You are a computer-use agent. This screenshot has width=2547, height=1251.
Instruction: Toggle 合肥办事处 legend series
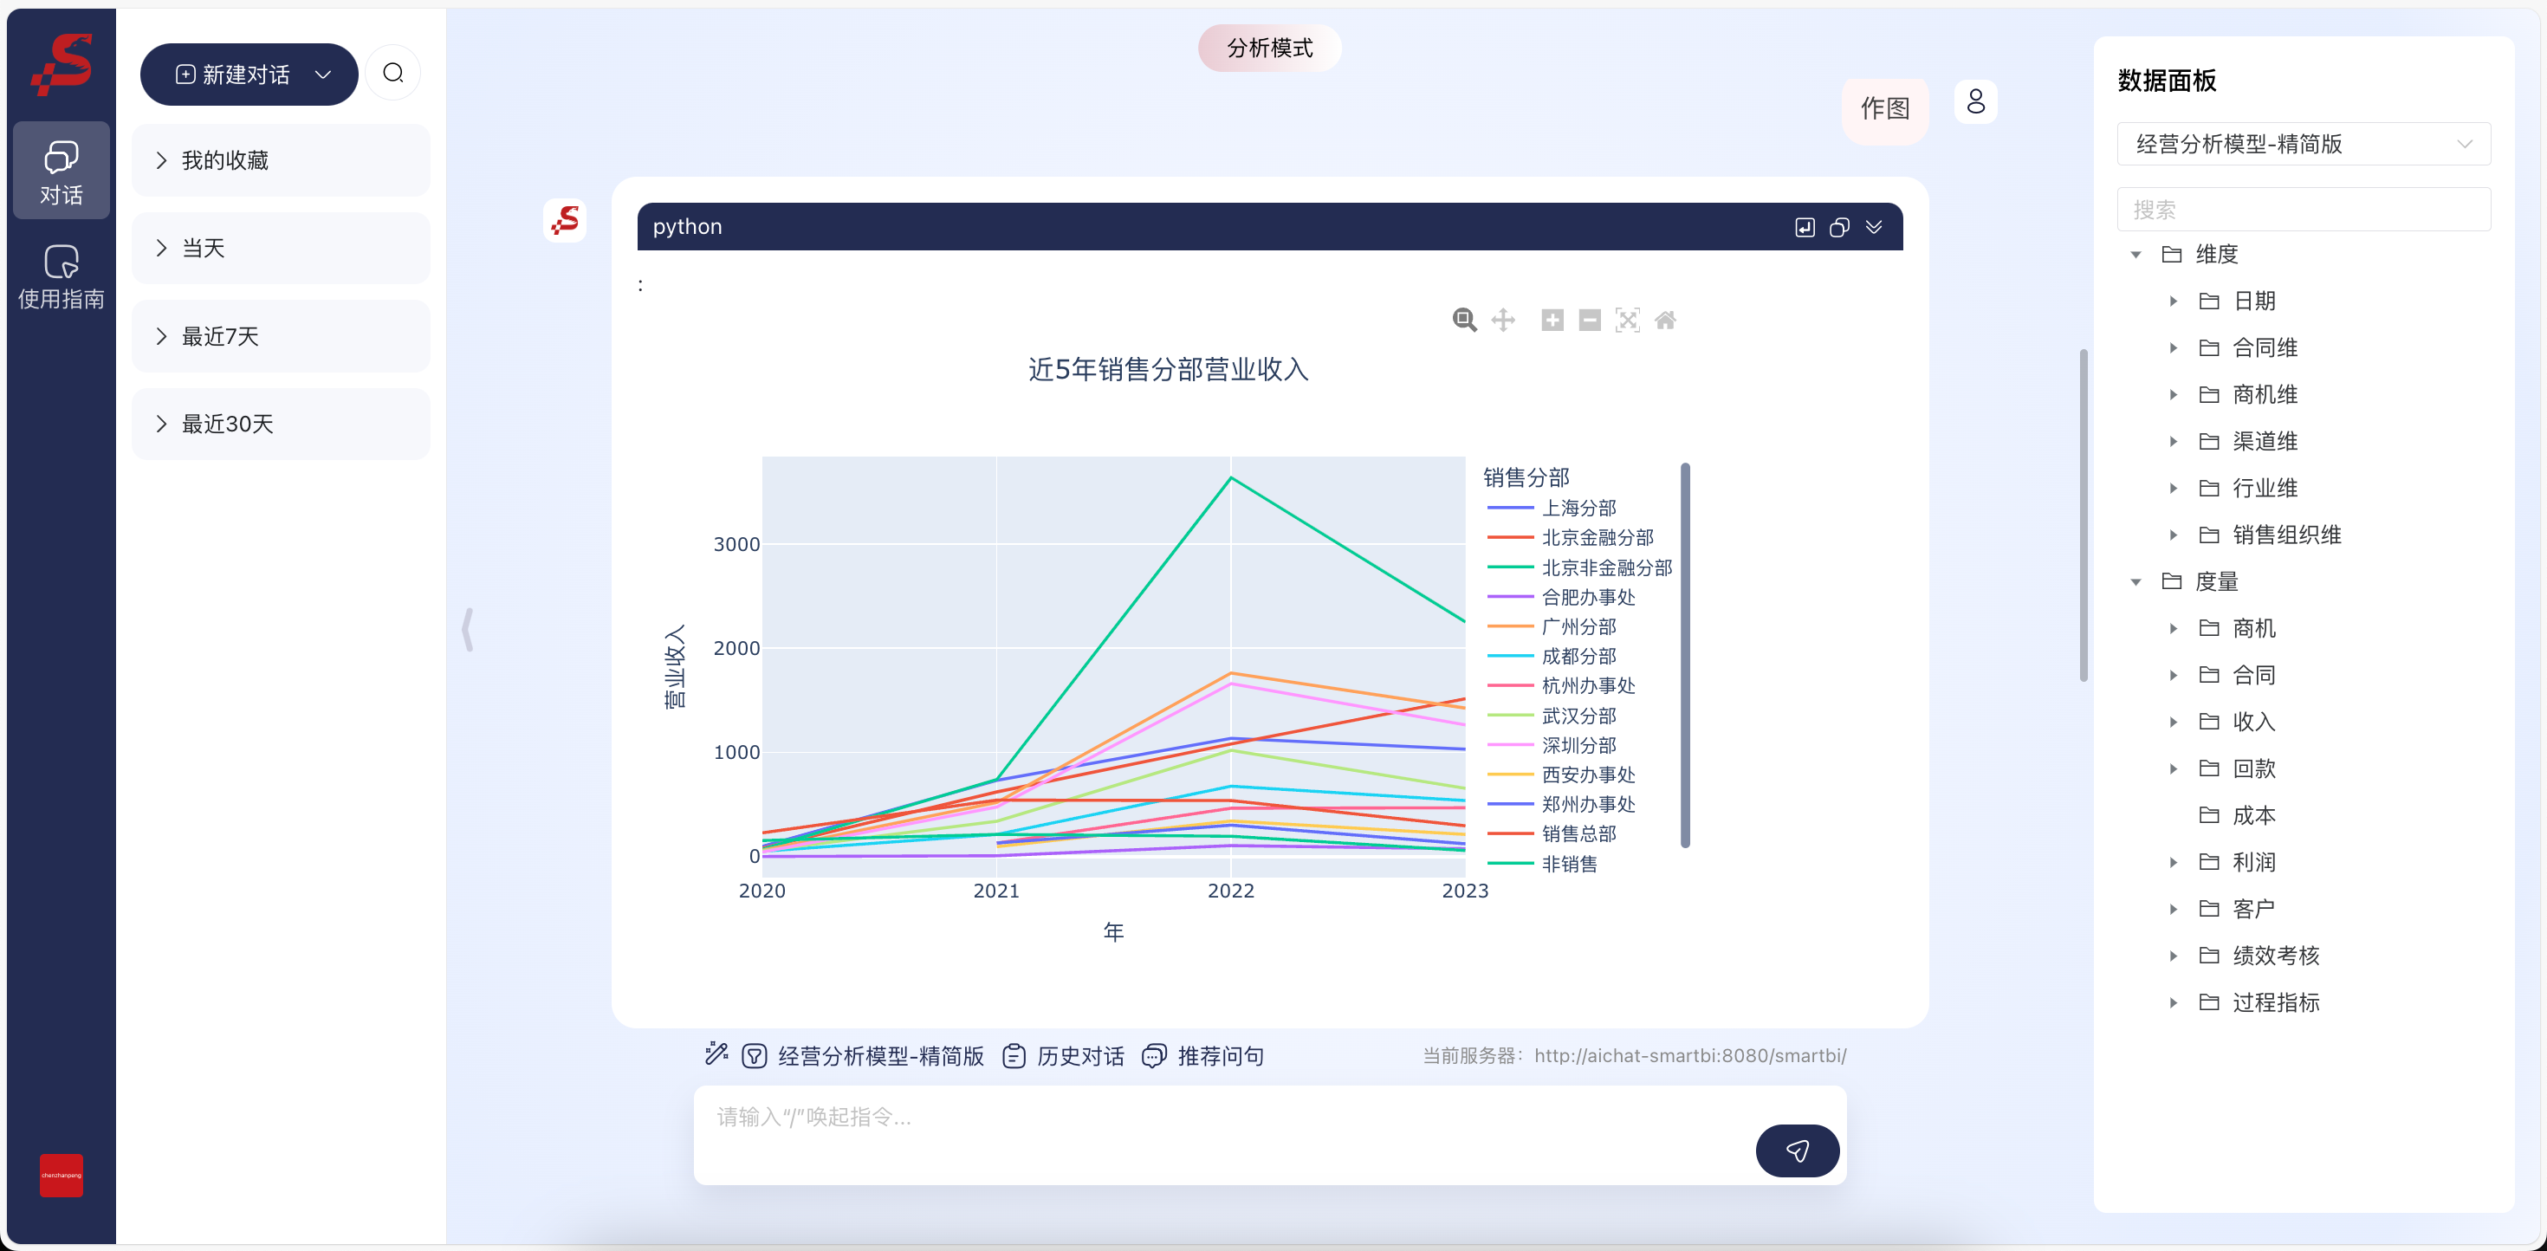click(1562, 597)
